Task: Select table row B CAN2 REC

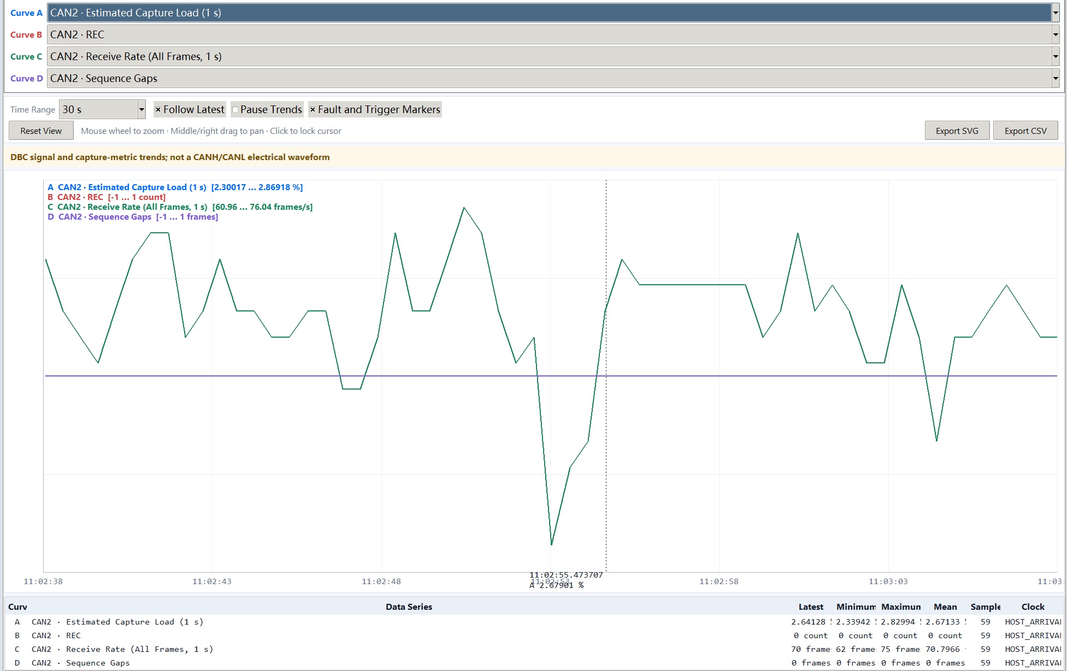Action: click(x=534, y=635)
